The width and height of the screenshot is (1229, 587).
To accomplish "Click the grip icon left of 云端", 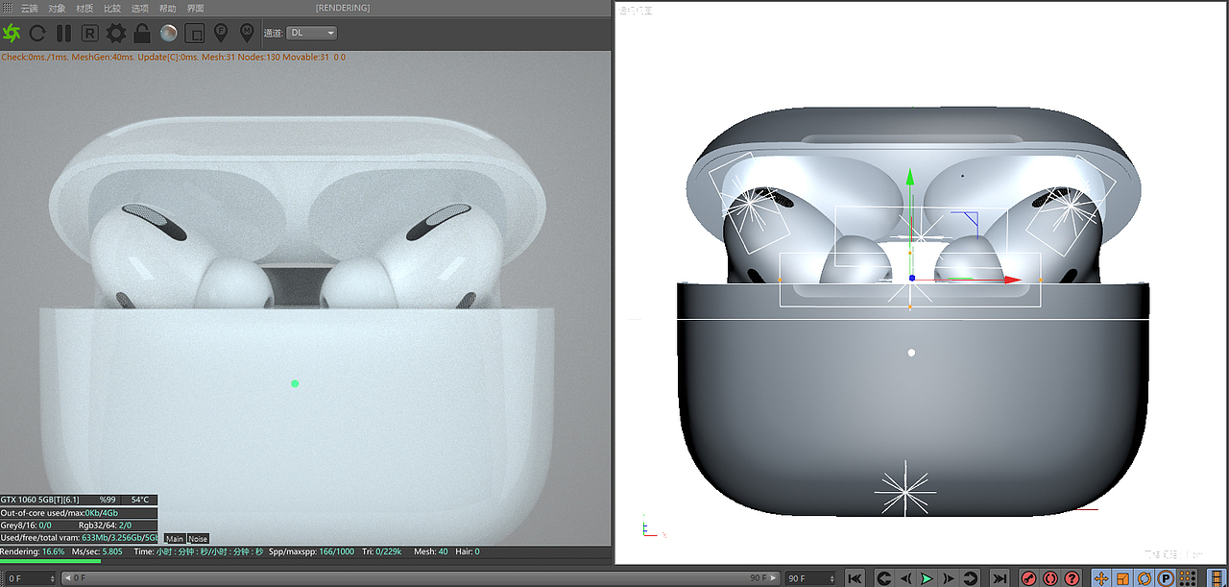I will 7,8.
